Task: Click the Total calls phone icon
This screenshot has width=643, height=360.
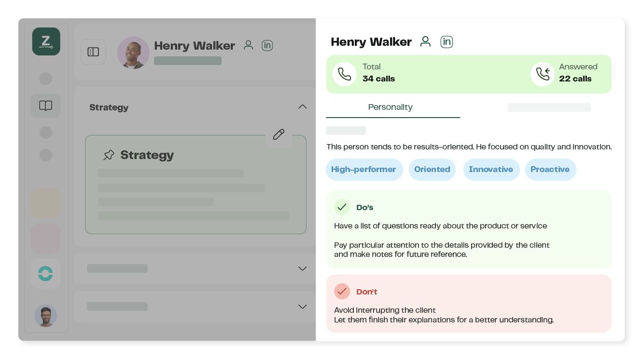Action: pos(344,74)
